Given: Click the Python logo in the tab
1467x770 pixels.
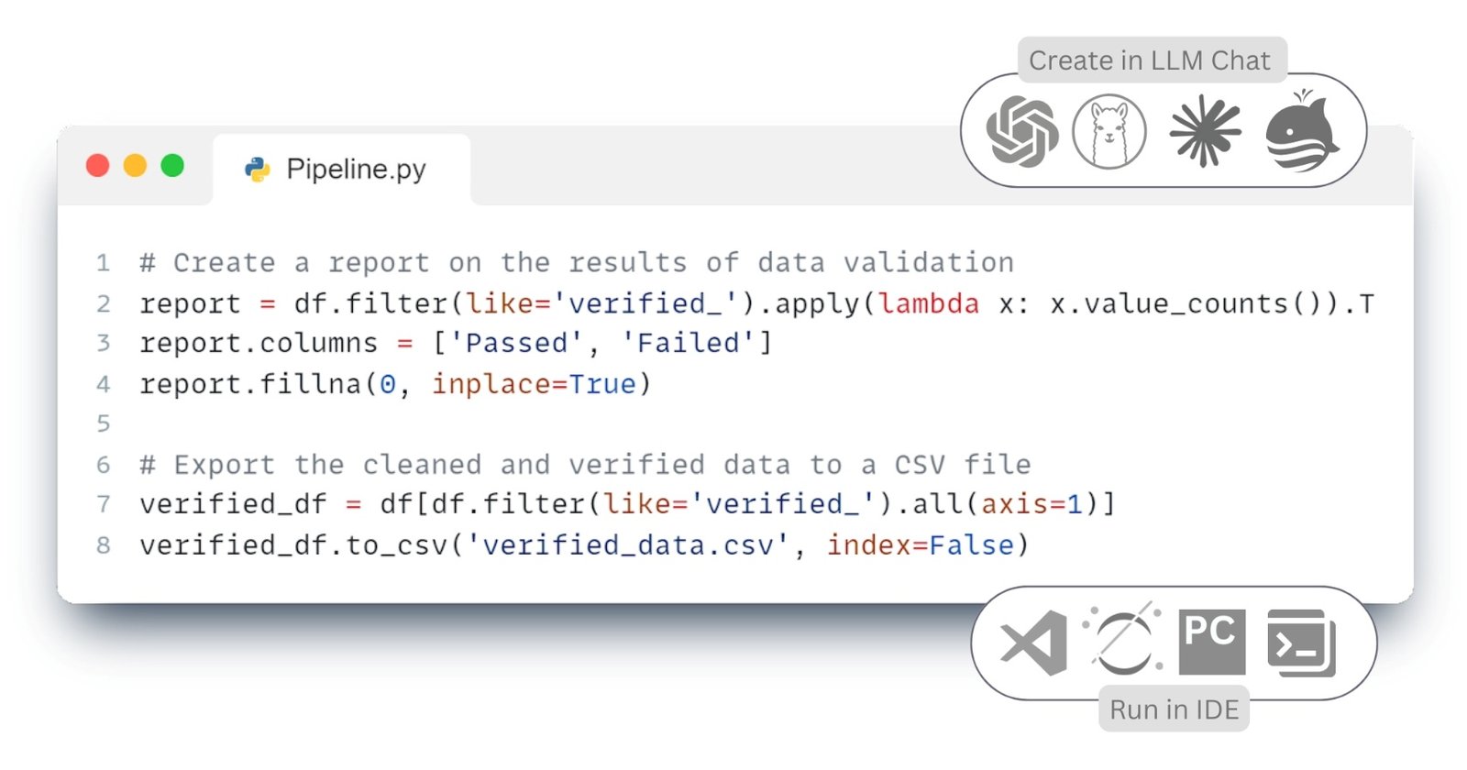Looking at the screenshot, I should click(258, 170).
